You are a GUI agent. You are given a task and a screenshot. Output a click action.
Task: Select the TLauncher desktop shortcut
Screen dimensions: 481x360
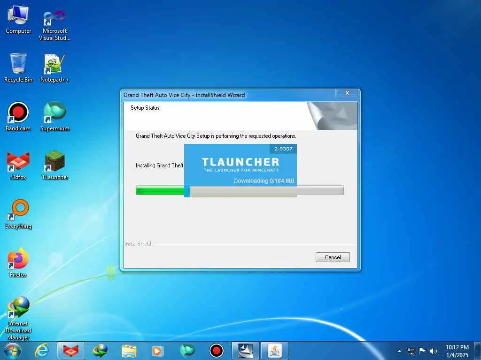click(x=54, y=165)
